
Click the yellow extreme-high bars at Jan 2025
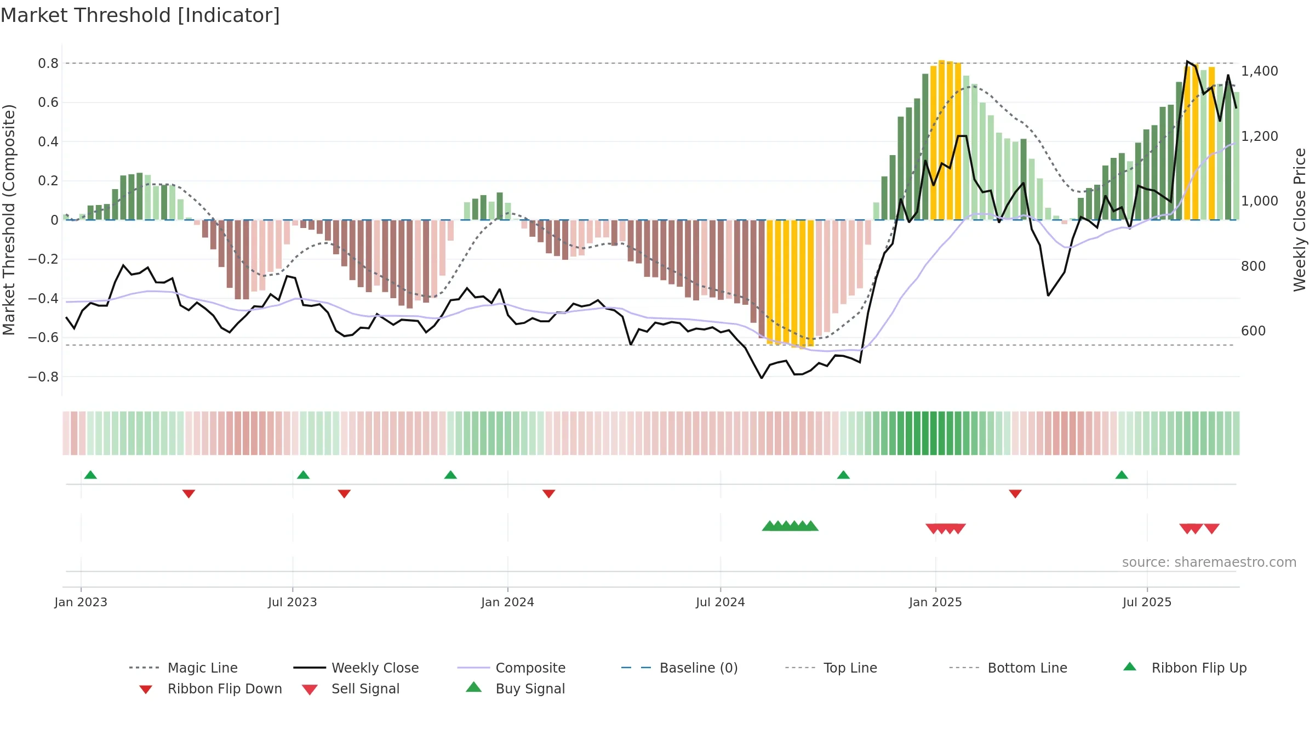point(946,140)
